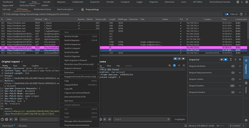The image size is (249, 128).
Task: Switch Inspector to highlighted second layout icon
Action: click(x=226, y=60)
